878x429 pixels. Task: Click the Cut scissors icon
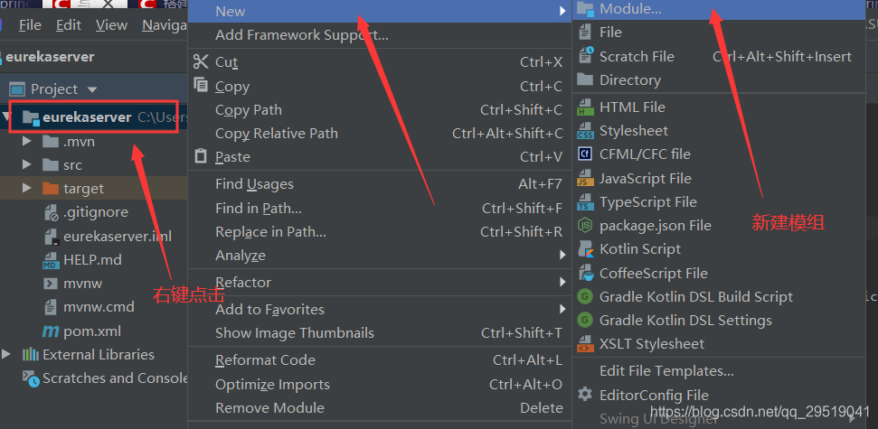[201, 62]
